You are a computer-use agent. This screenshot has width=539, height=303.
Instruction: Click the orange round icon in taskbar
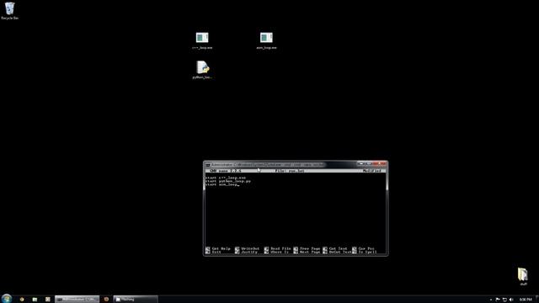(x=106, y=300)
